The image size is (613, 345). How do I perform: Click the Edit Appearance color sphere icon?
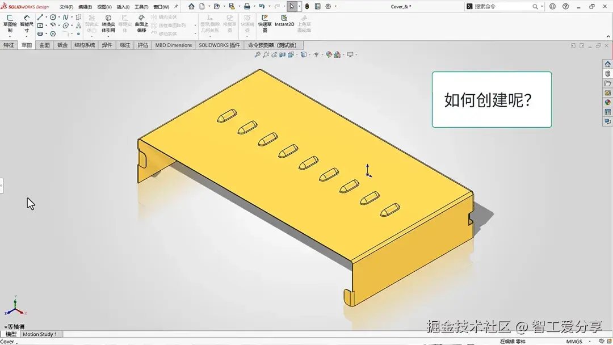(329, 54)
